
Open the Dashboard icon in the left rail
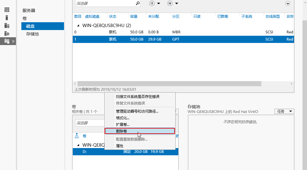7,10
